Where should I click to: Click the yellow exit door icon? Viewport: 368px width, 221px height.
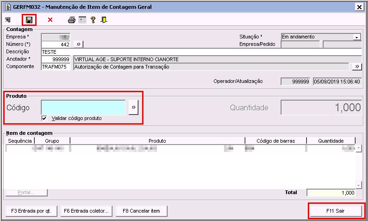point(104,20)
